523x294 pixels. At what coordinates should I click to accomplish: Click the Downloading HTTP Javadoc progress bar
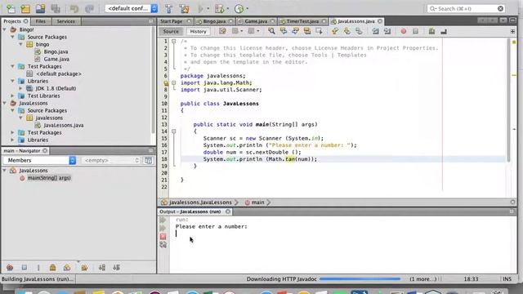point(360,279)
